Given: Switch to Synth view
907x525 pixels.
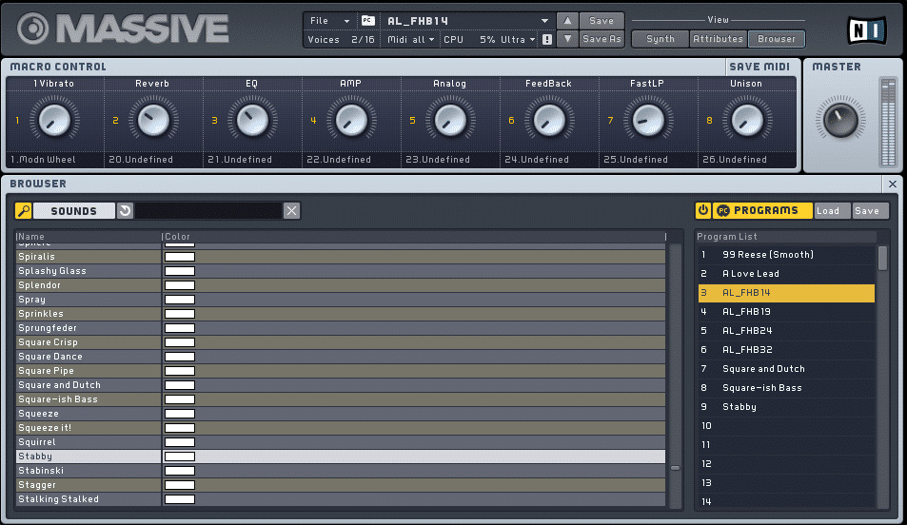Looking at the screenshot, I should tap(660, 39).
